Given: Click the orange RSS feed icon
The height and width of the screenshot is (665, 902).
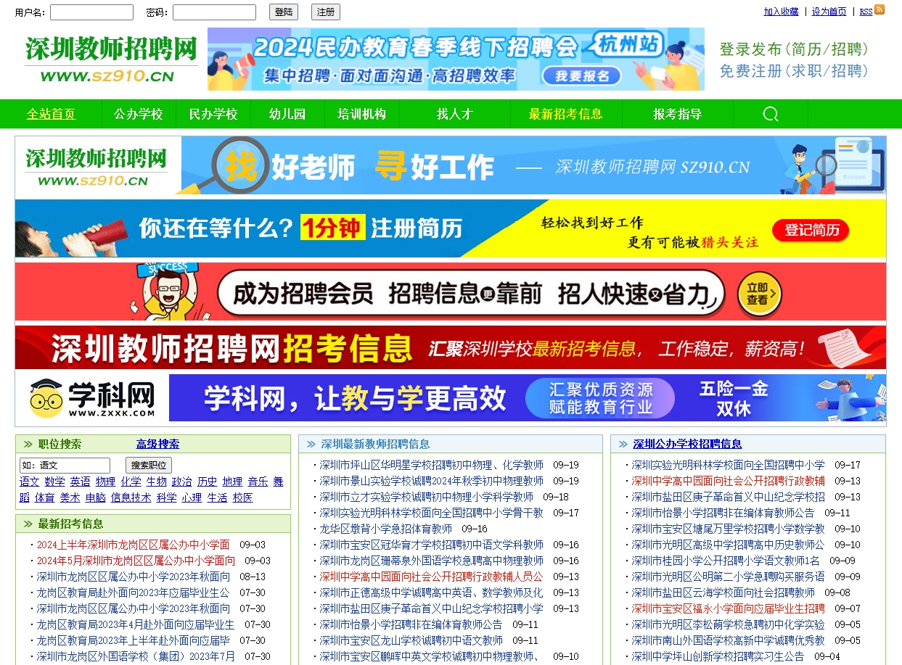Looking at the screenshot, I should click(x=880, y=9).
